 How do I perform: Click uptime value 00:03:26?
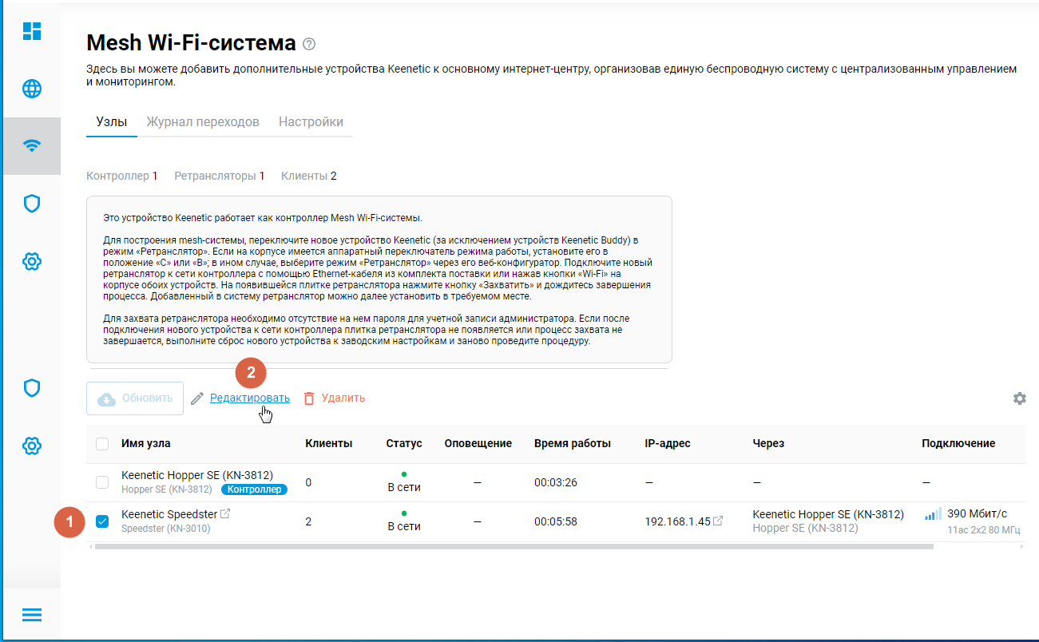click(556, 482)
